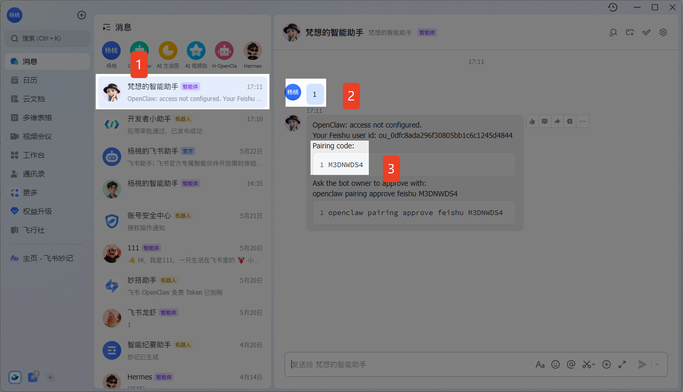Open 通讯录 in the left sidebar
Viewport: 683px width, 392px height.
(x=47, y=174)
